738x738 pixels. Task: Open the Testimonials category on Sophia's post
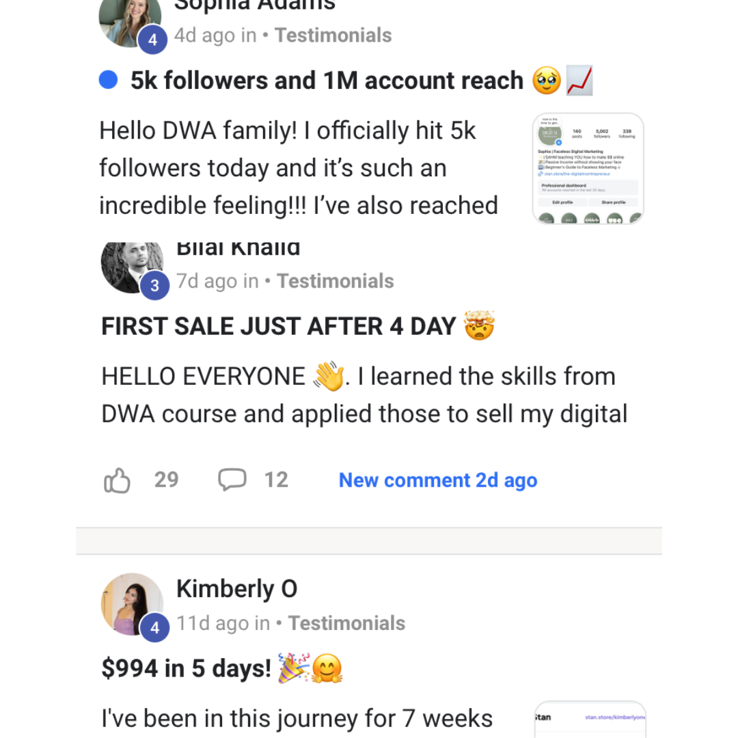[333, 36]
